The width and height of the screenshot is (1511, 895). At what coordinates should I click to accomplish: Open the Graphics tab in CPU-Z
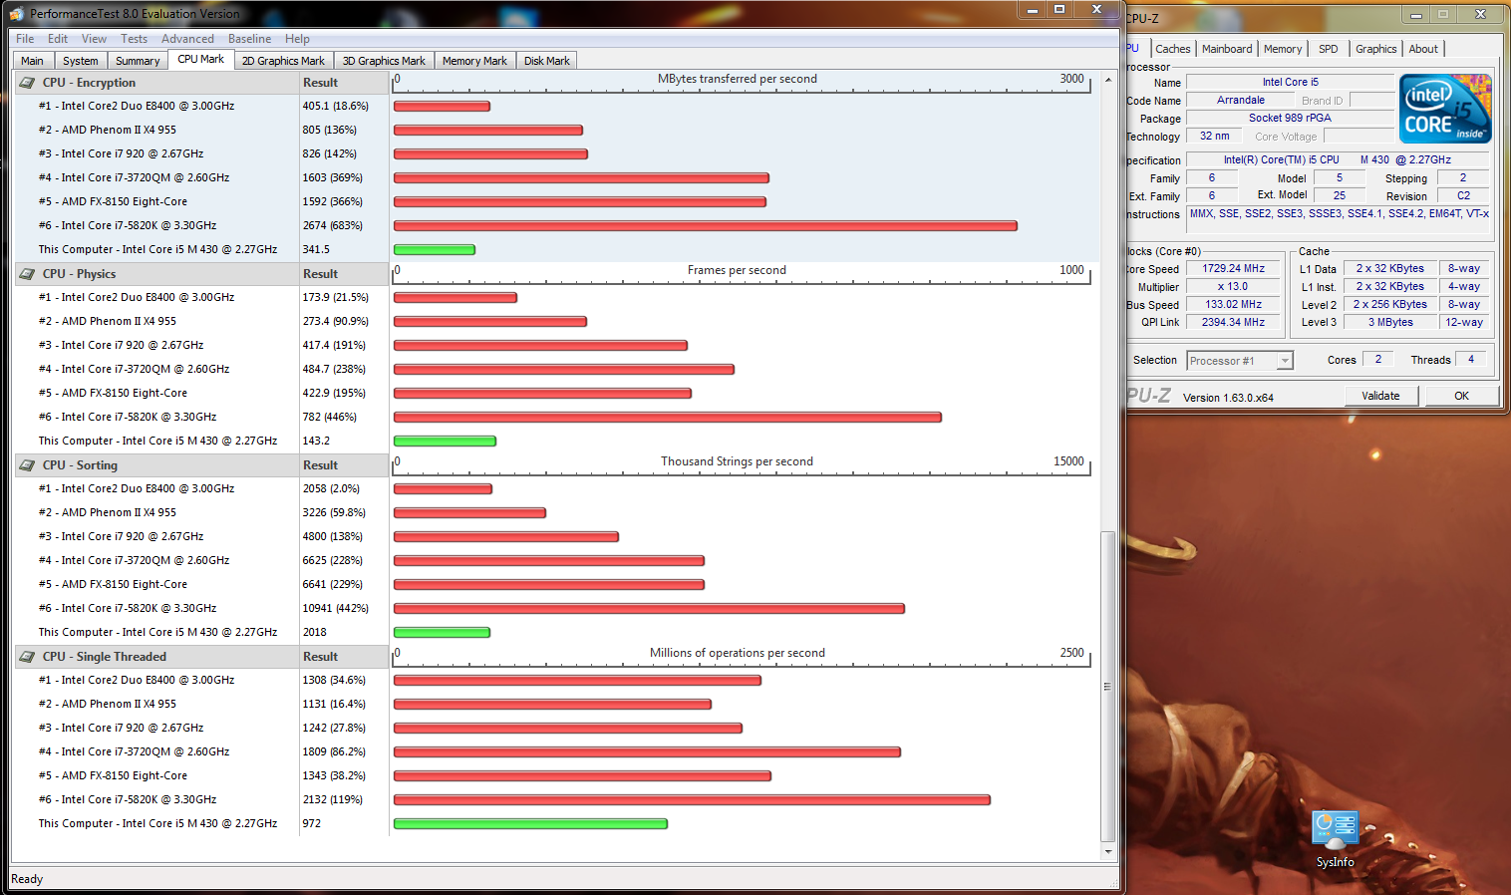(1376, 49)
